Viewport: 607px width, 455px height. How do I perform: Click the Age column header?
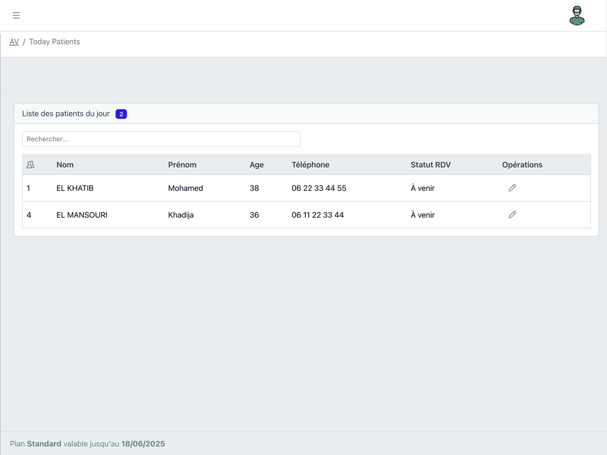[x=256, y=165]
